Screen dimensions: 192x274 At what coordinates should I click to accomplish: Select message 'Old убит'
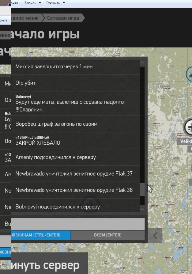tap(75, 83)
